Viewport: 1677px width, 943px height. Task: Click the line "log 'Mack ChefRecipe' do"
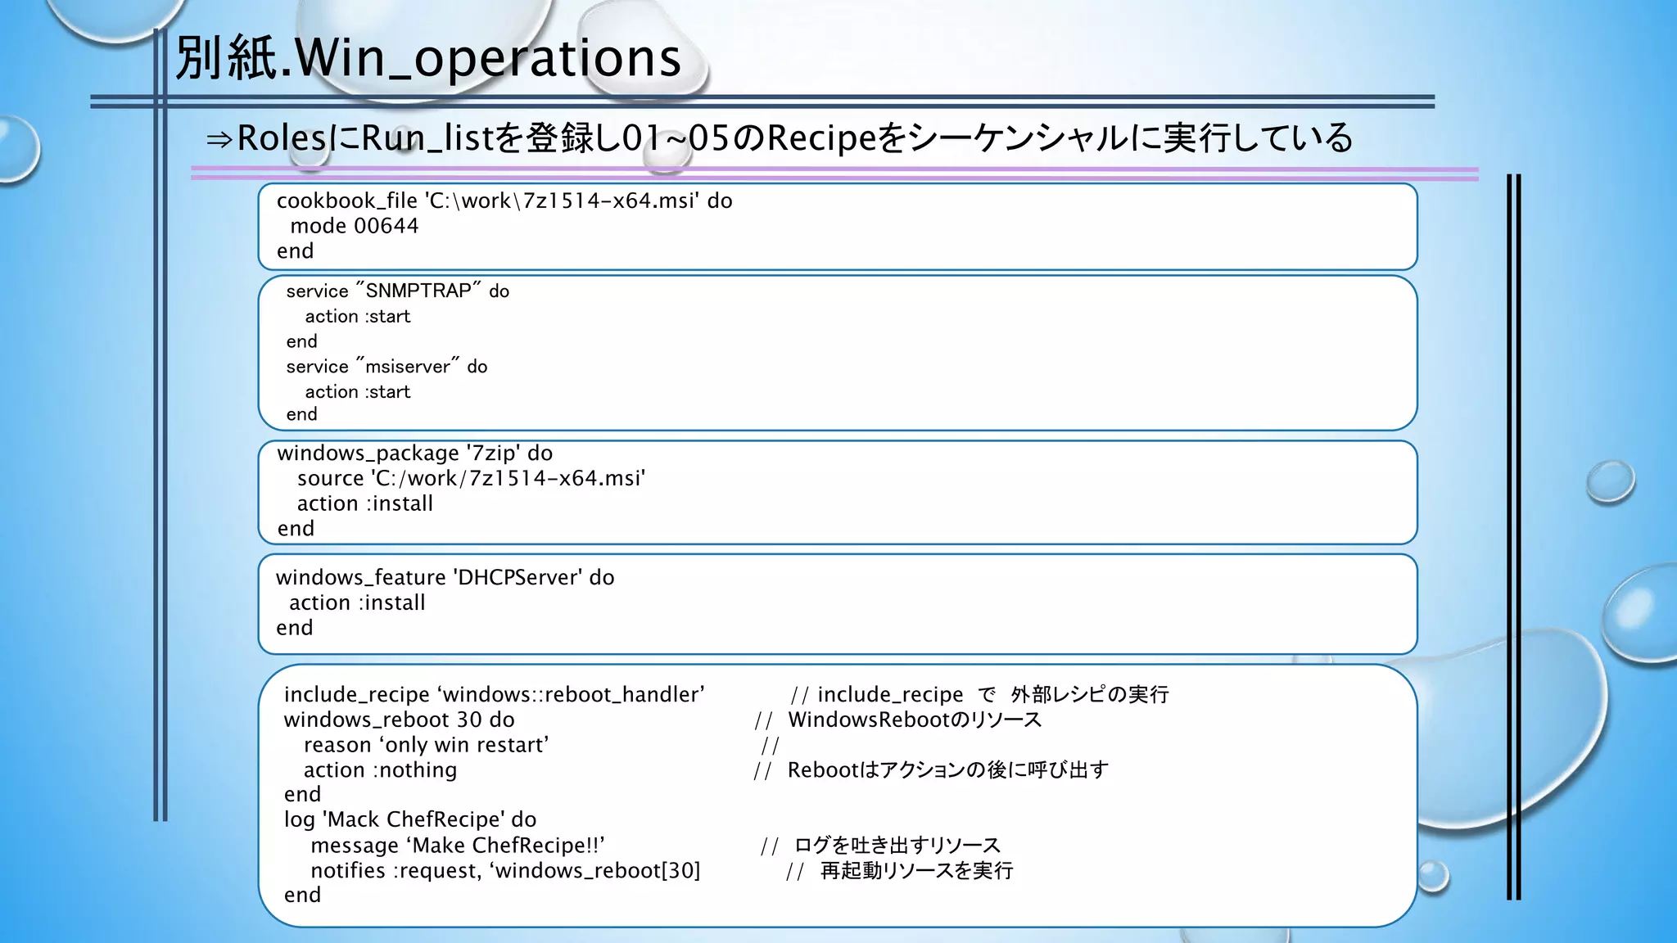click(409, 819)
